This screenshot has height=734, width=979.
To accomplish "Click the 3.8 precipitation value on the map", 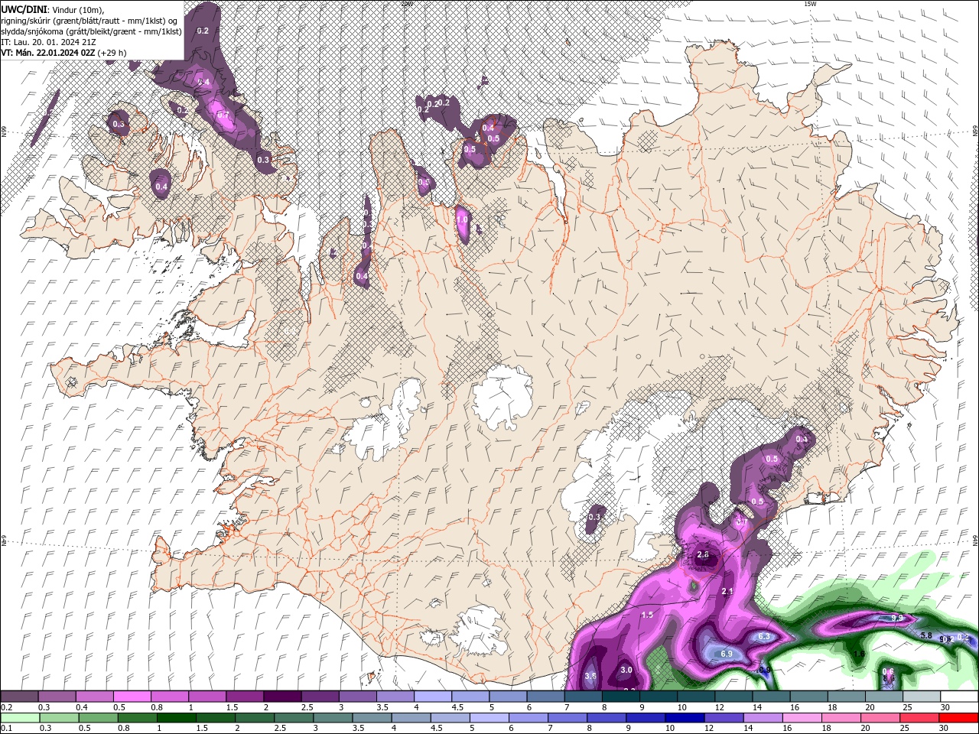I will pos(590,677).
